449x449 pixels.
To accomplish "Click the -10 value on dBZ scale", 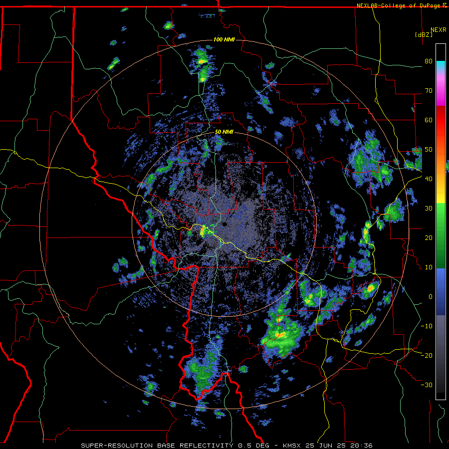I will tap(427, 326).
